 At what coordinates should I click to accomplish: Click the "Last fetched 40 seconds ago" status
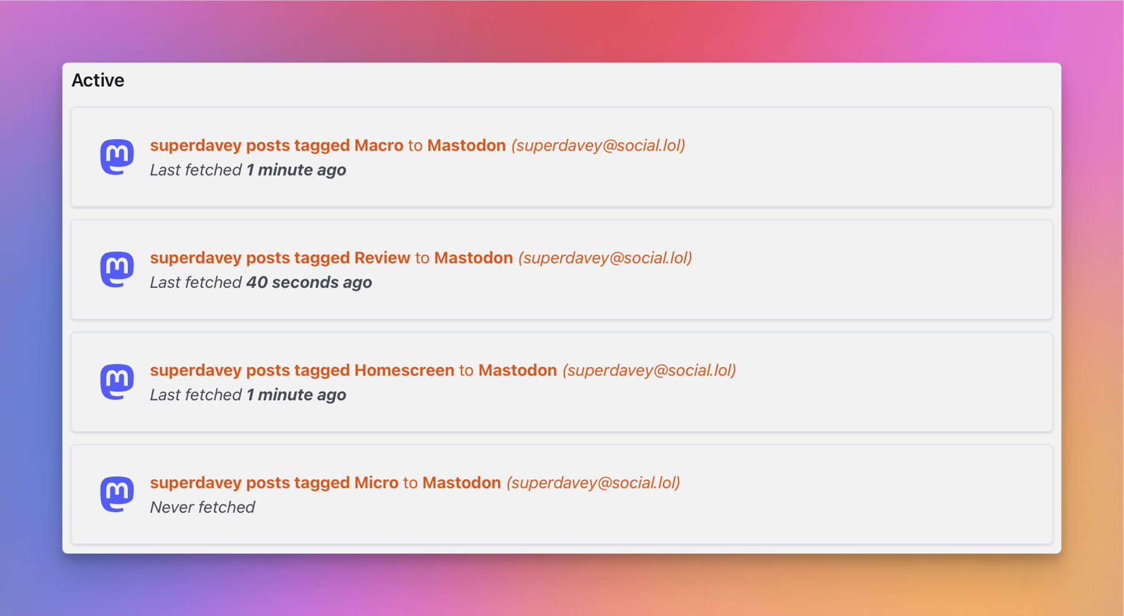coord(260,283)
